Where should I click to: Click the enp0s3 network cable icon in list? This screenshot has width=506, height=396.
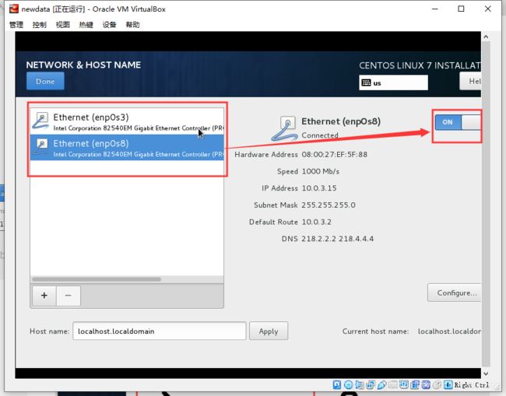tap(41, 121)
